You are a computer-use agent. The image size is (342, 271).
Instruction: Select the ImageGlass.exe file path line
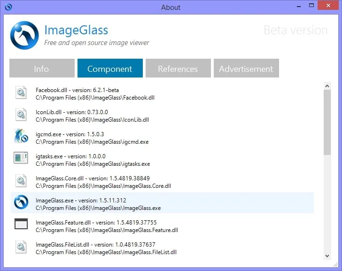98,208
